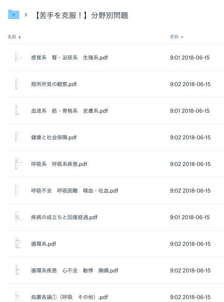Open 疾病の成立ちと回復経過.pdf
224x302 pixels.
[64, 217]
